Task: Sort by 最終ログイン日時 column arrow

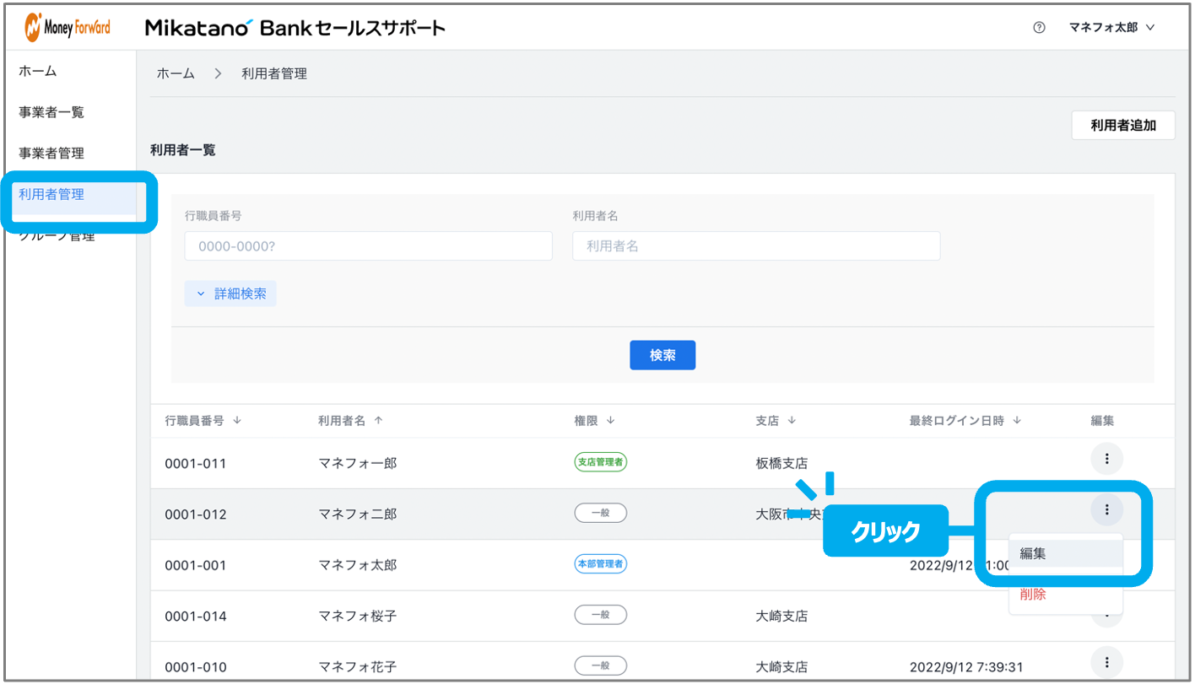Action: click(1017, 421)
